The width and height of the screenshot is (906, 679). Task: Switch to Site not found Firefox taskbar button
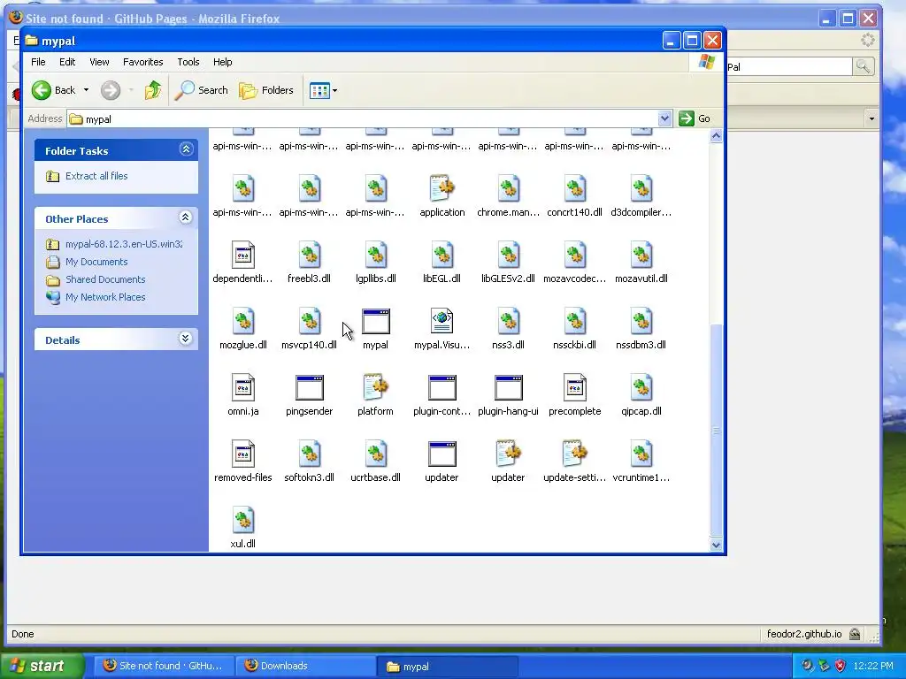pos(165,666)
